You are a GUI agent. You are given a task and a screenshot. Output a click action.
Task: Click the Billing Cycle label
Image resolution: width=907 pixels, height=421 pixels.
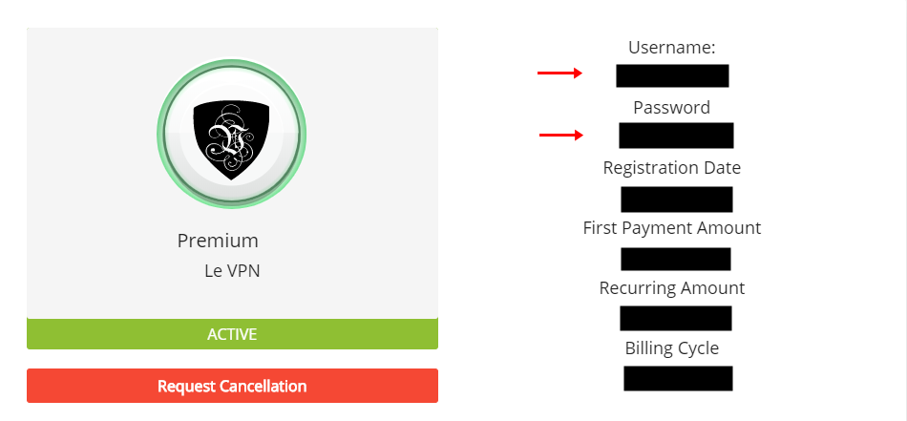(x=672, y=348)
